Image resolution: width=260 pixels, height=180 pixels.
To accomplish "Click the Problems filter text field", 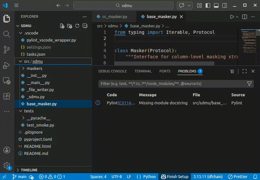I will coord(171,84).
